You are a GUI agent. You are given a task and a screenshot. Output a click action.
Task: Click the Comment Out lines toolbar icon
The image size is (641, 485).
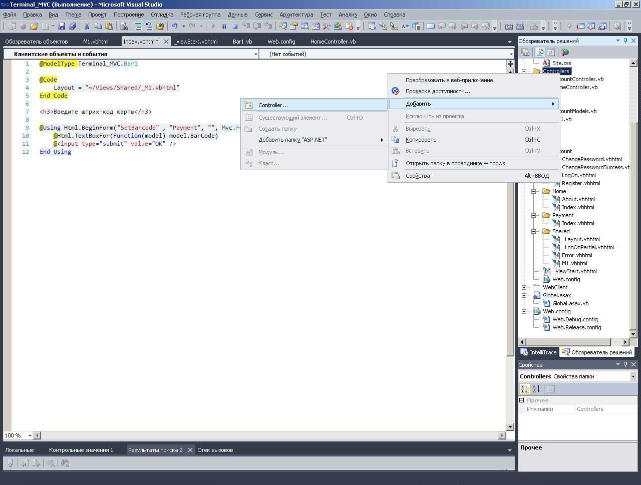pos(138,26)
